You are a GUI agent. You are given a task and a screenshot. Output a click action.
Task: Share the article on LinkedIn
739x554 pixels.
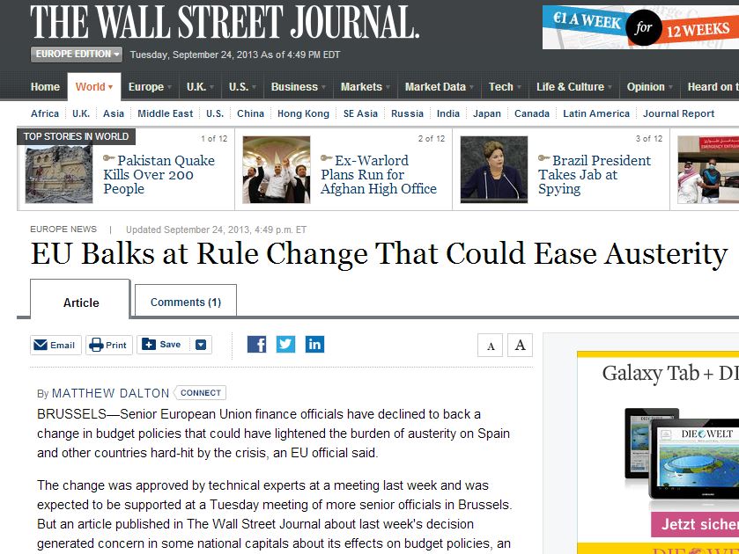click(314, 344)
